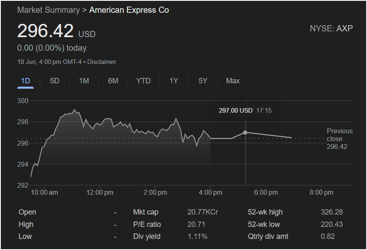Click the Low stat label
This screenshot has width=367, height=250.
coord(25,236)
